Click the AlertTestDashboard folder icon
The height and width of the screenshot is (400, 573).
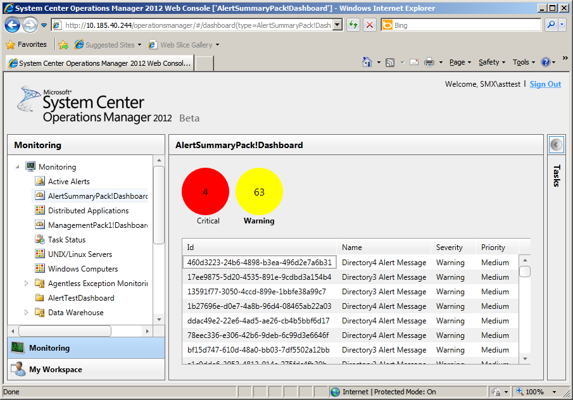click(40, 297)
